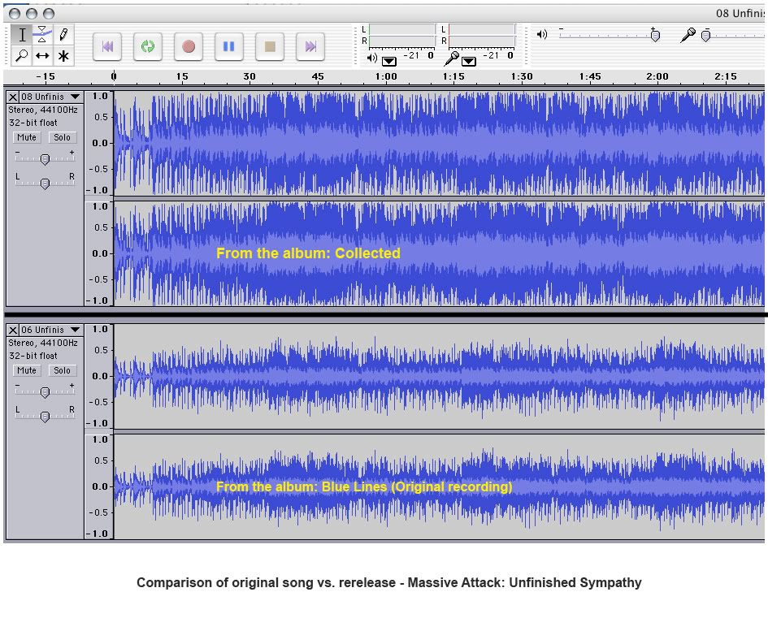
Task: Click the input volume microphone icon
Action: point(688,35)
